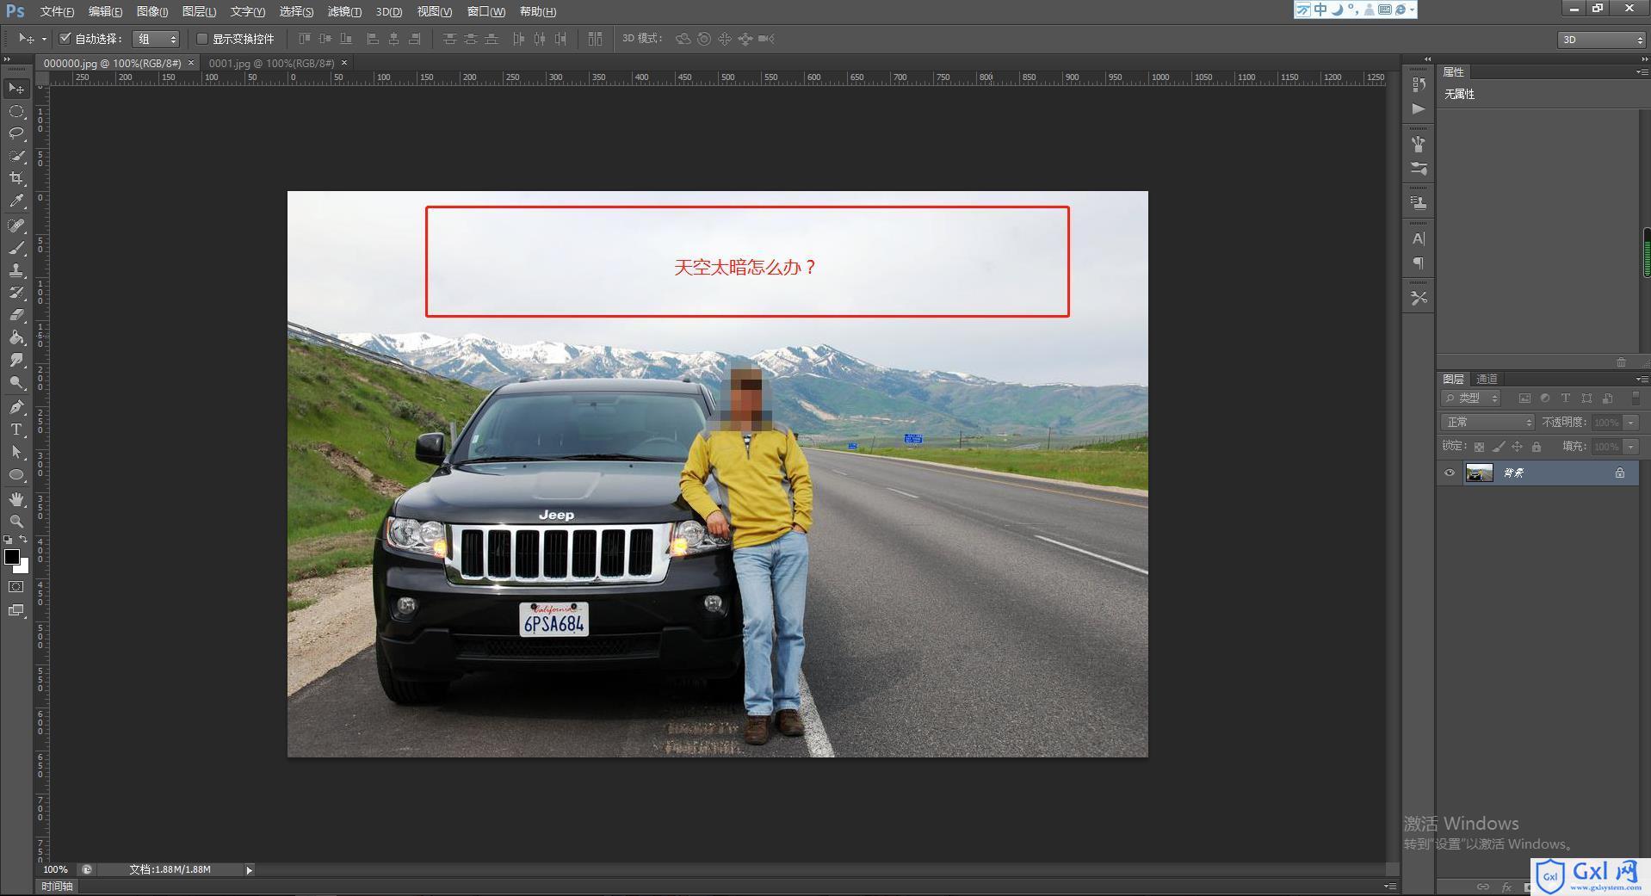Open the Character panel icon
Image resolution: width=1651 pixels, height=896 pixels.
pos(1419,238)
